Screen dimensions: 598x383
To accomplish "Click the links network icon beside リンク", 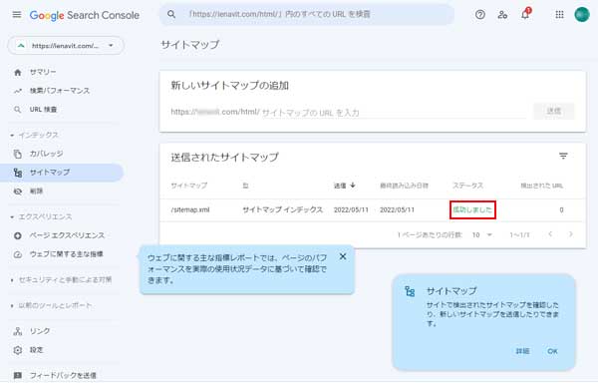I will 18,331.
